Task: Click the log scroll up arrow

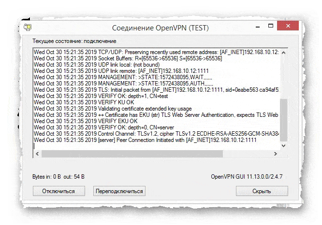Action: [284, 53]
